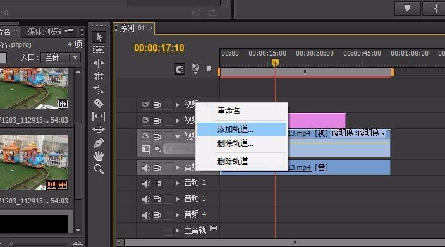The height and width of the screenshot is (247, 445).
Task: Toggle track lock box on Audio 2
Action: point(169,183)
